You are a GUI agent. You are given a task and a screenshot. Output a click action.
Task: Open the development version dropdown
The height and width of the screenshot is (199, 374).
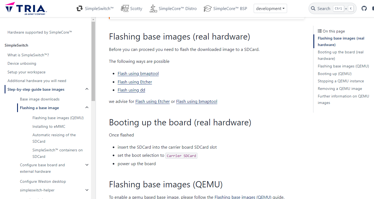click(270, 8)
